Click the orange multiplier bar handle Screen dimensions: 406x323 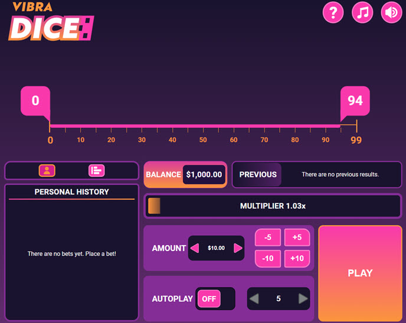154,206
